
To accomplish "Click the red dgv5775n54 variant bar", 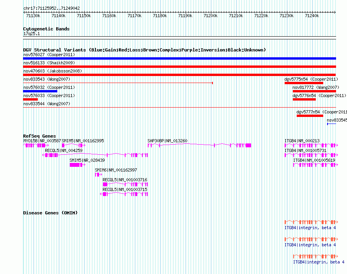I will tap(304, 83).
